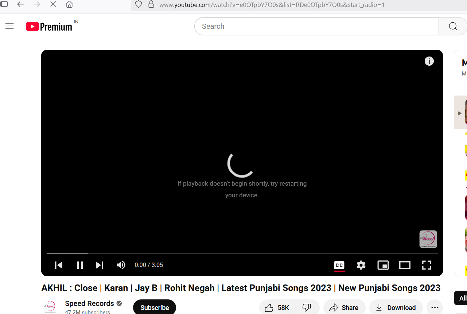Mute the video volume
467x314 pixels.
121,265
